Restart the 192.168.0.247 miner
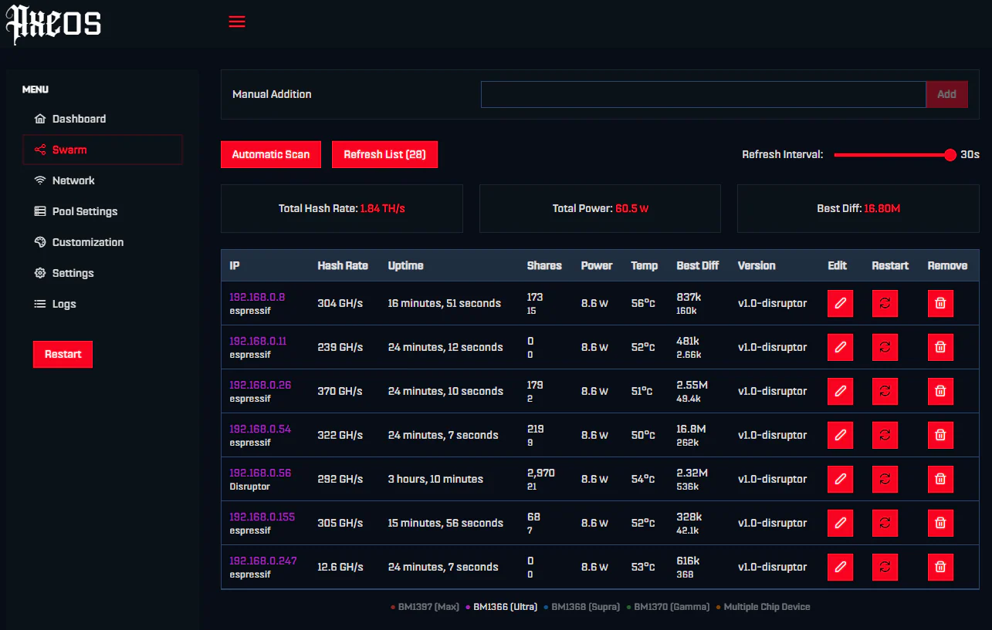Viewport: 992px width, 630px height. [x=885, y=567]
